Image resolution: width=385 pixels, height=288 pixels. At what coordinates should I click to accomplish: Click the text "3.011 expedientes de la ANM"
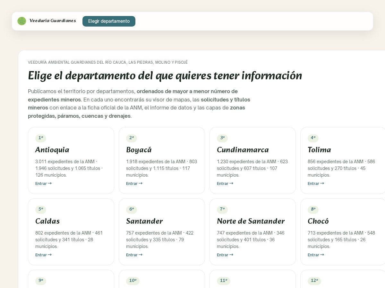pyautogui.click(x=65, y=162)
